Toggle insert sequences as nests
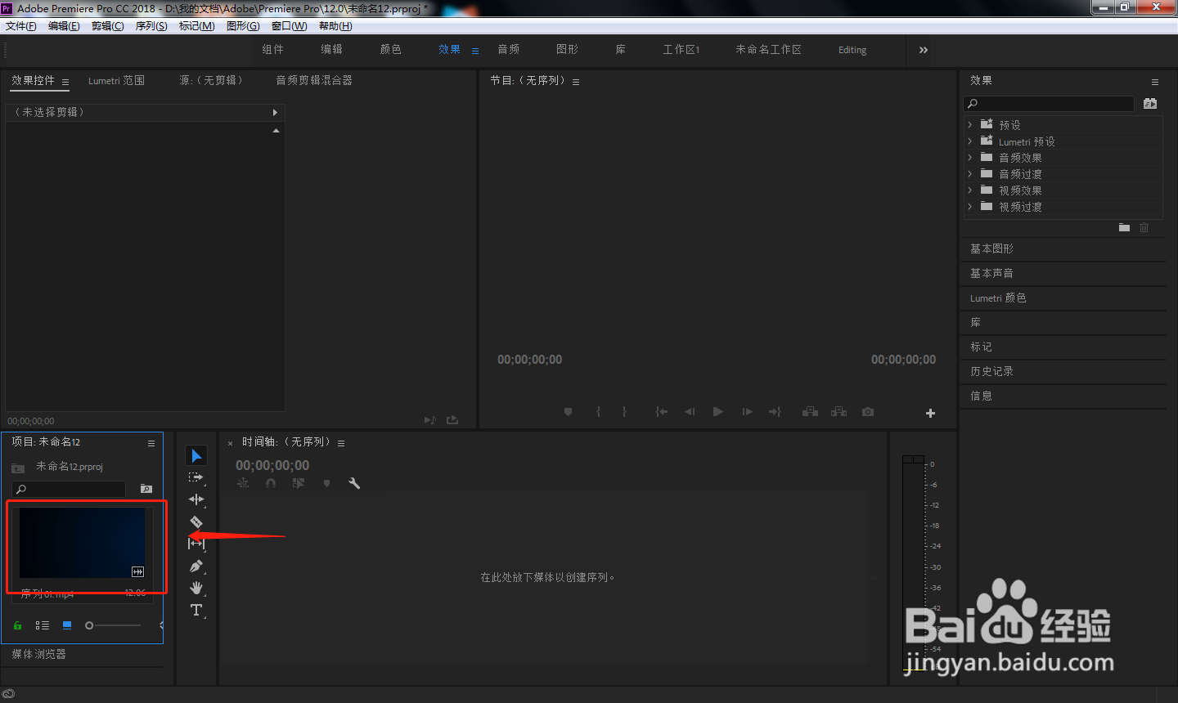This screenshot has height=703, width=1178. pyautogui.click(x=243, y=483)
